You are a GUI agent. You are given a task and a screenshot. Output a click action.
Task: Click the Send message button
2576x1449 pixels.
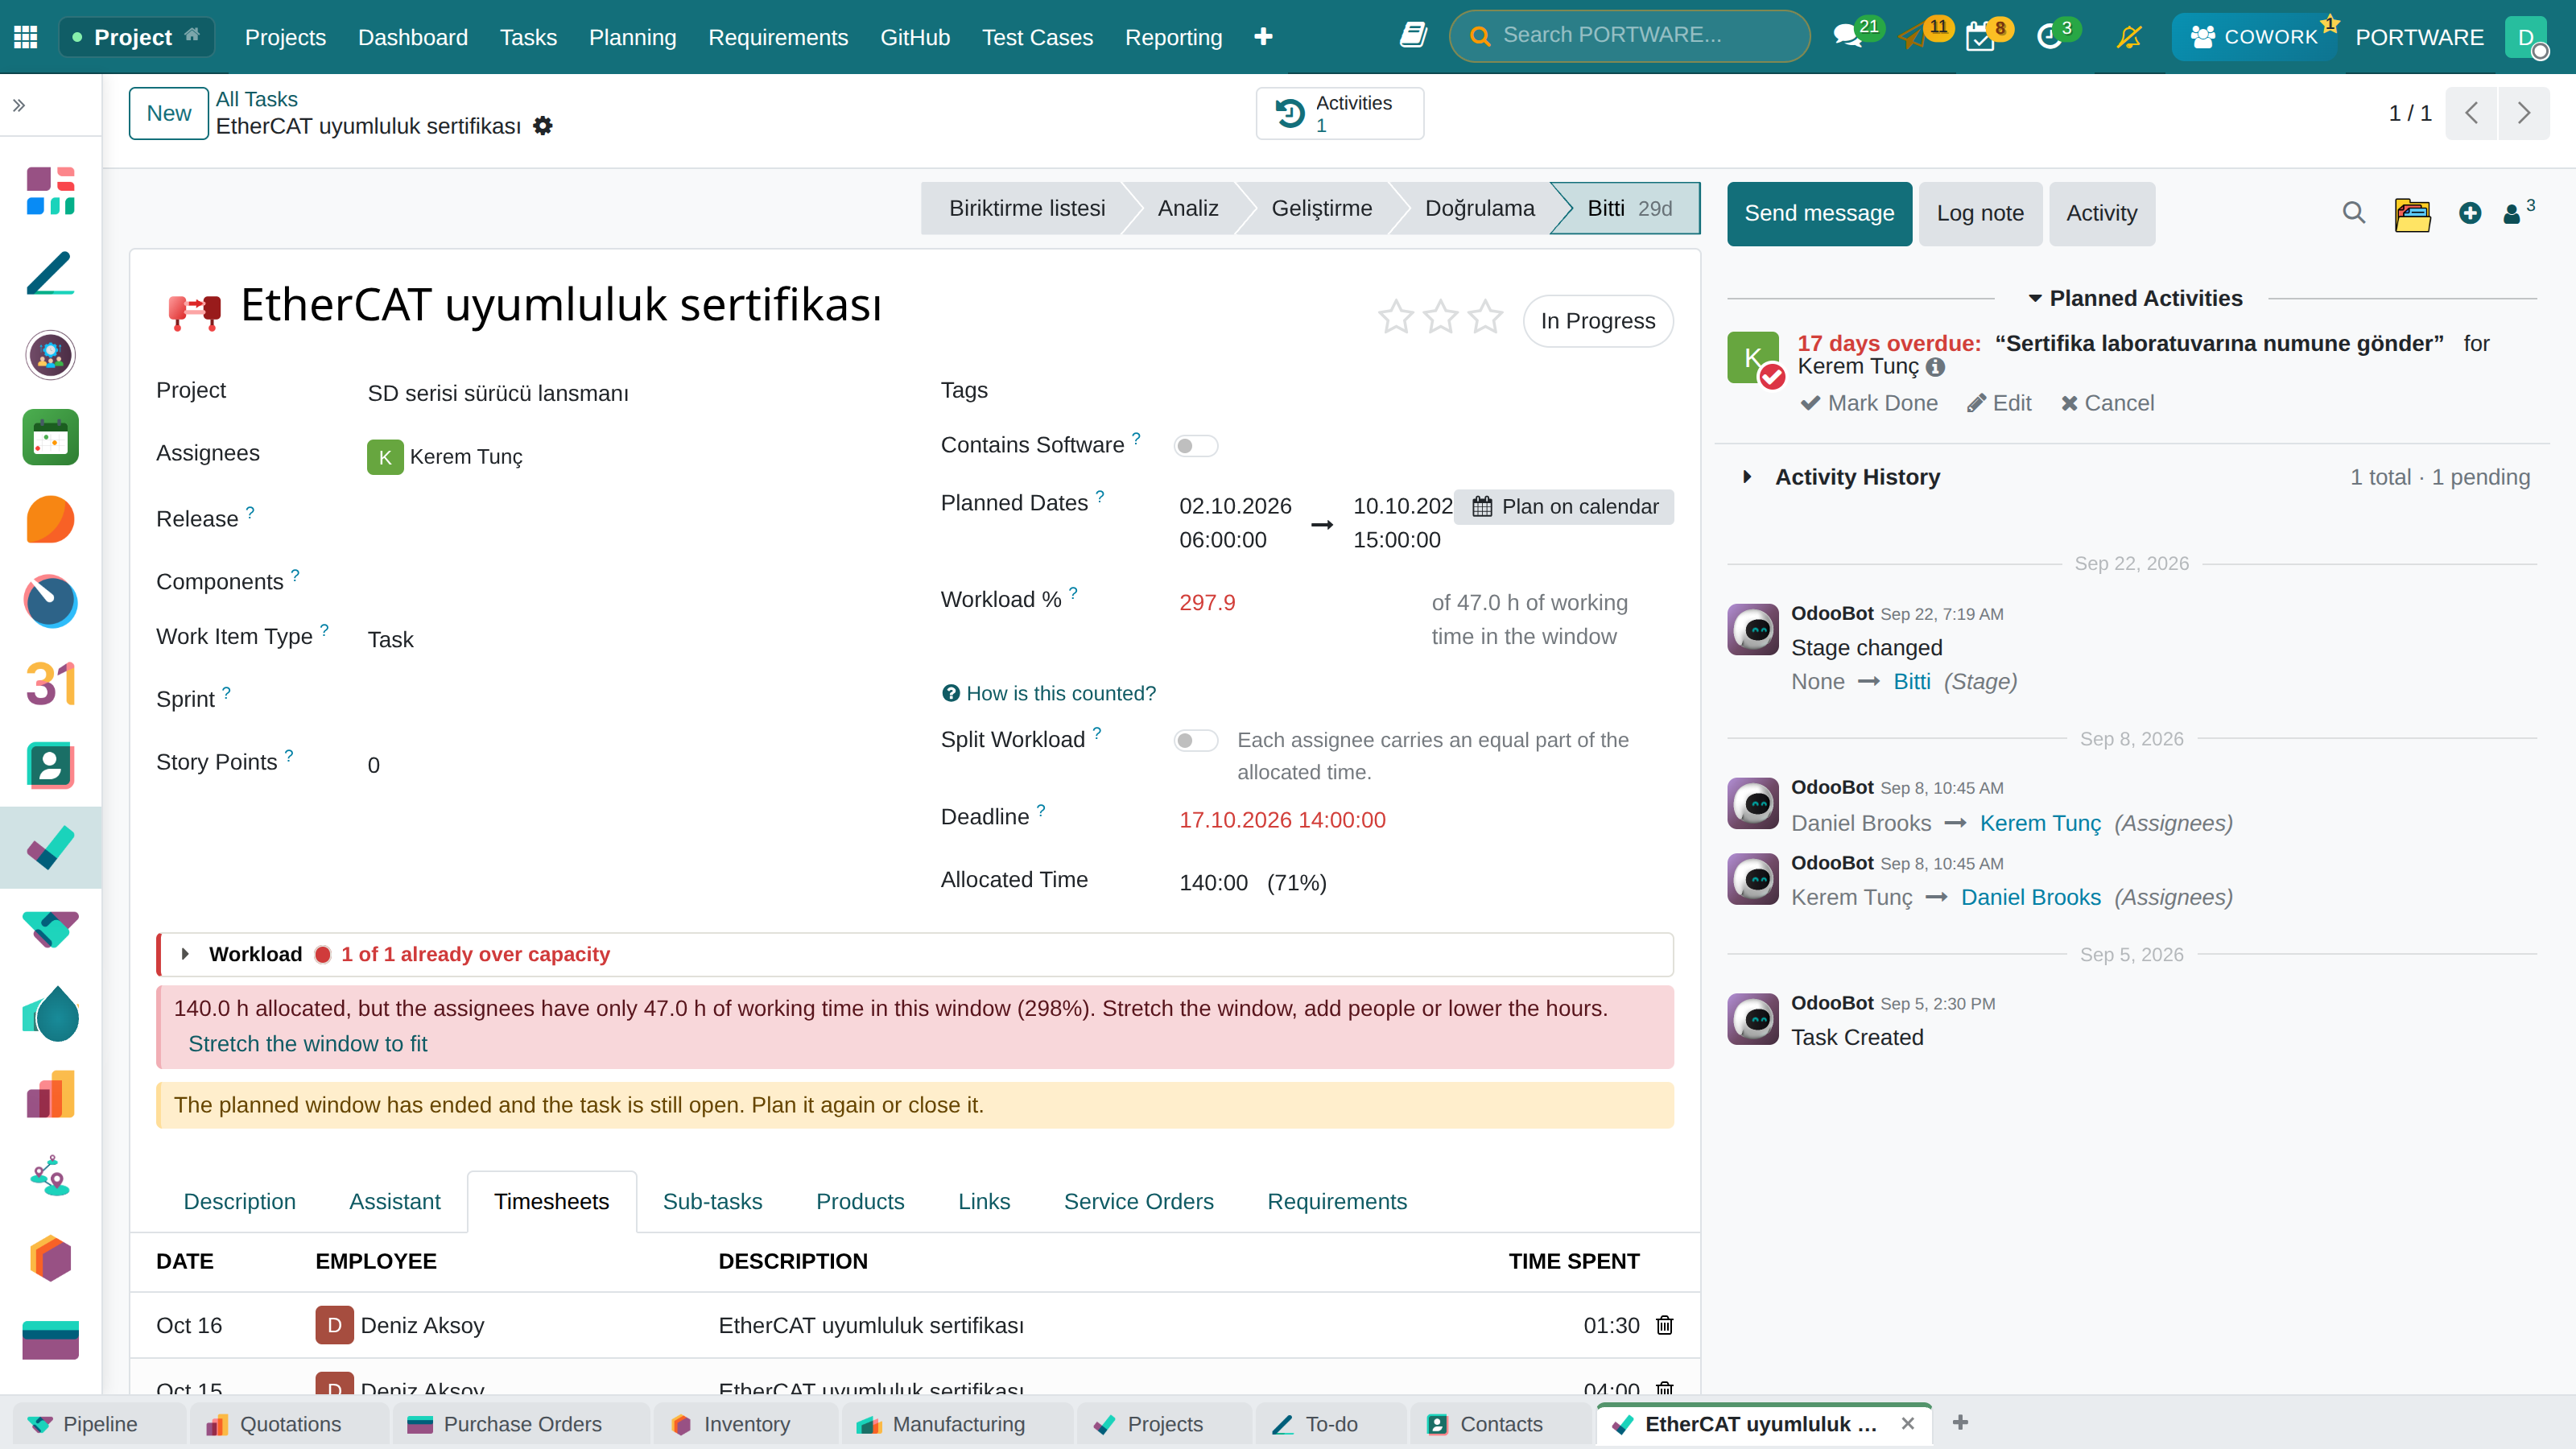point(1819,213)
